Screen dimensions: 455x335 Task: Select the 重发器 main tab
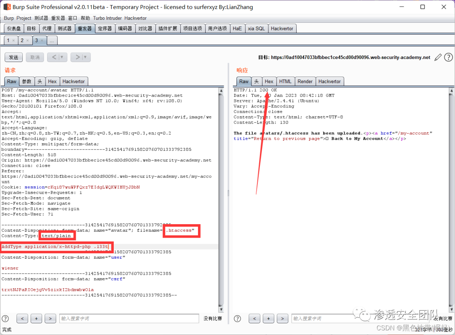click(x=85, y=29)
